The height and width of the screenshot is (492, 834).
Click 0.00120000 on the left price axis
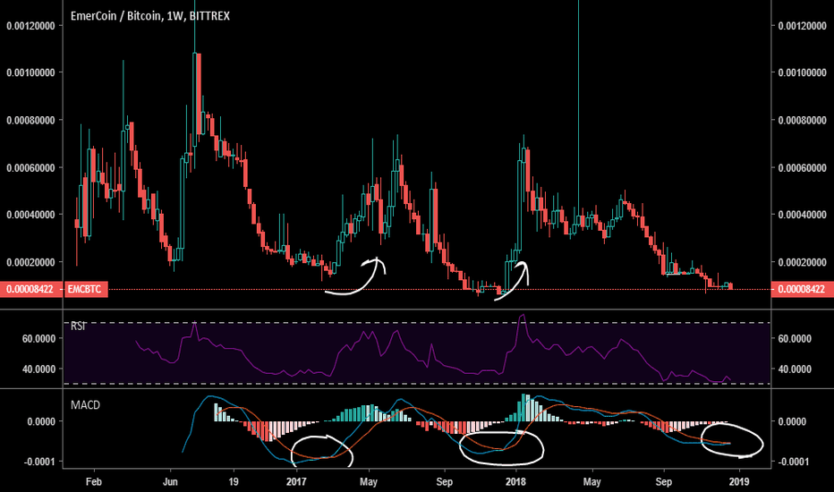coord(30,26)
